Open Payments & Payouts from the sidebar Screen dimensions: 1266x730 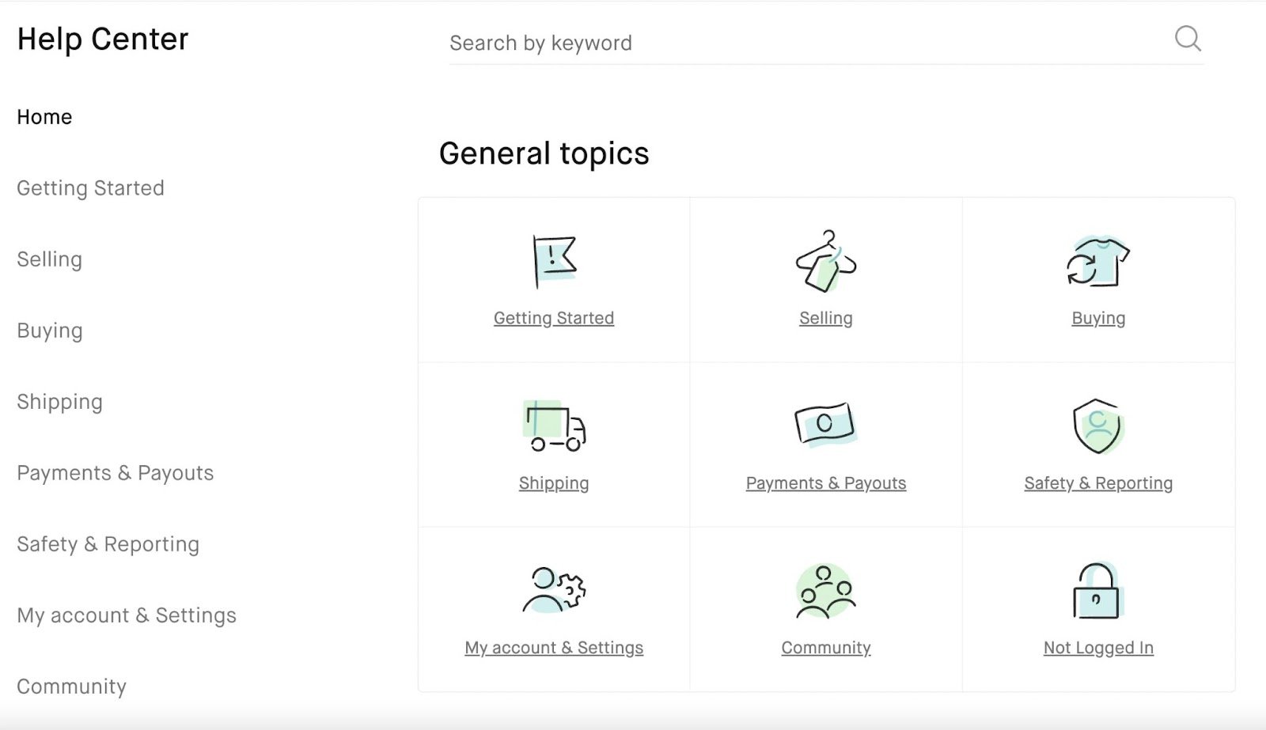115,472
